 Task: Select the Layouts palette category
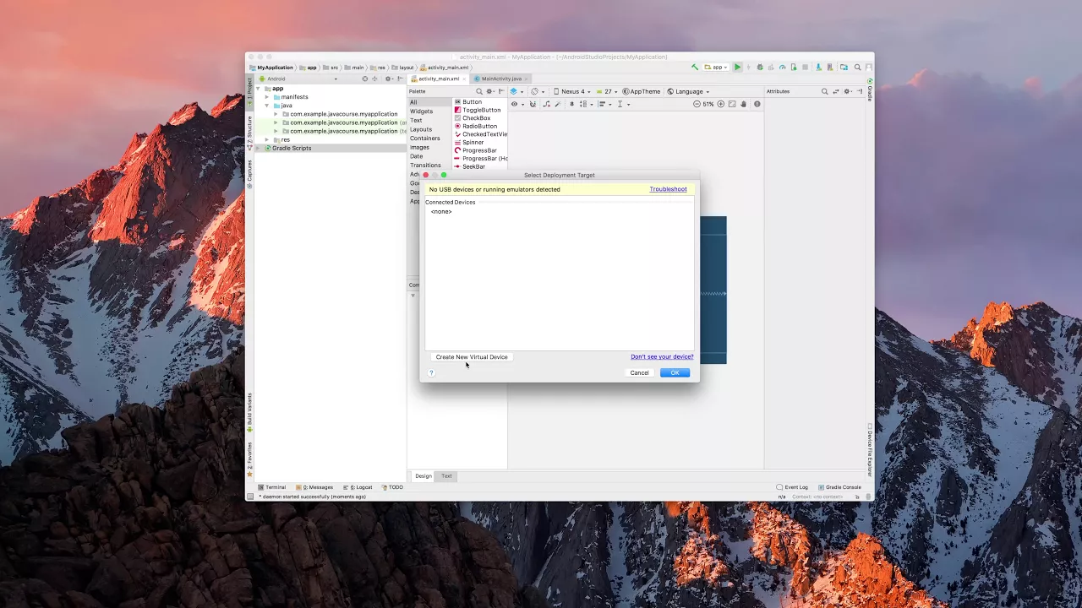click(421, 129)
